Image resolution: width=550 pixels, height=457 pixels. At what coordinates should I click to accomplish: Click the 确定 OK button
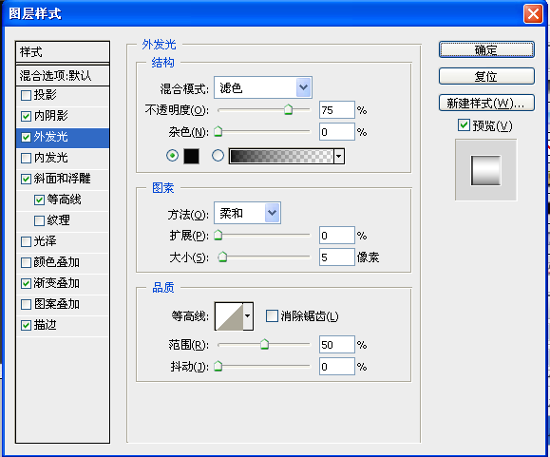coord(486,49)
